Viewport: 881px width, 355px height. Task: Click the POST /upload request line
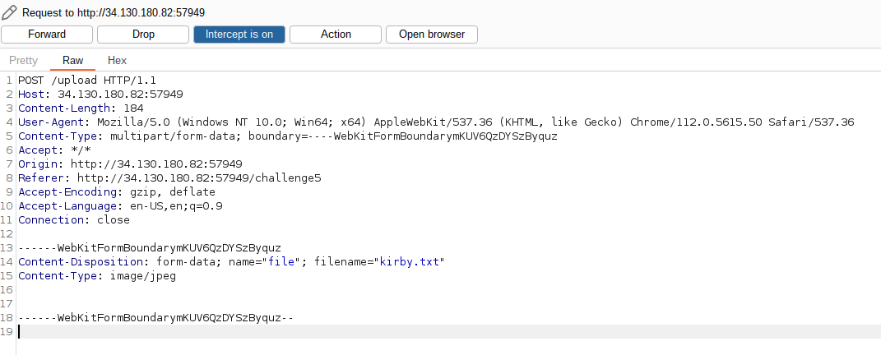click(87, 81)
